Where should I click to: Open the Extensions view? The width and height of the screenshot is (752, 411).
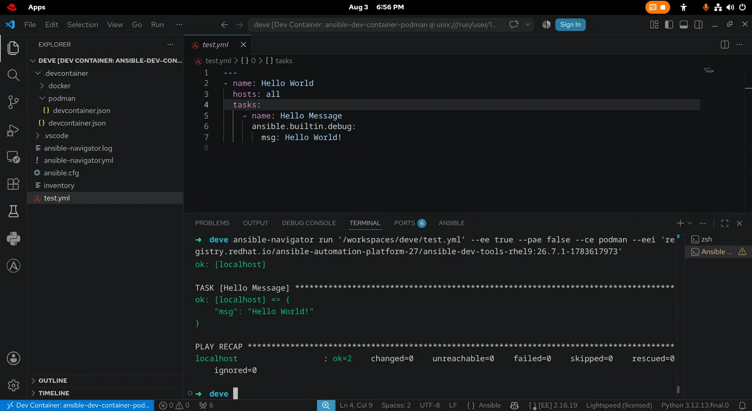(x=13, y=184)
